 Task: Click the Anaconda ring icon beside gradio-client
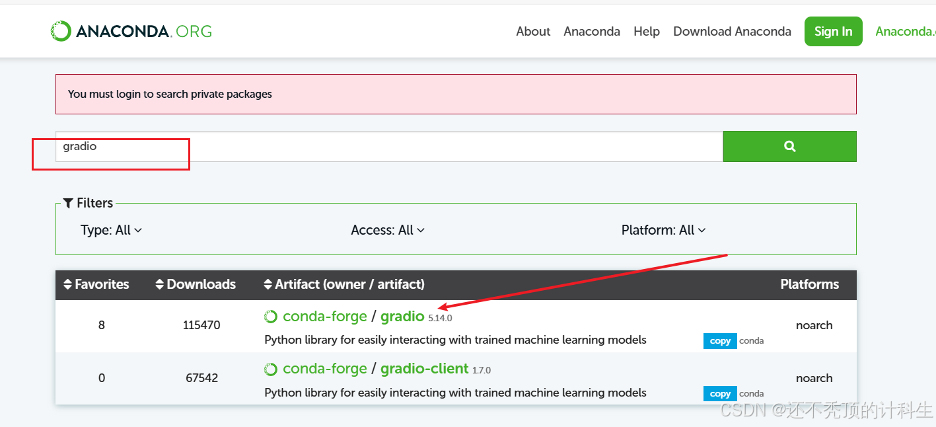(271, 369)
